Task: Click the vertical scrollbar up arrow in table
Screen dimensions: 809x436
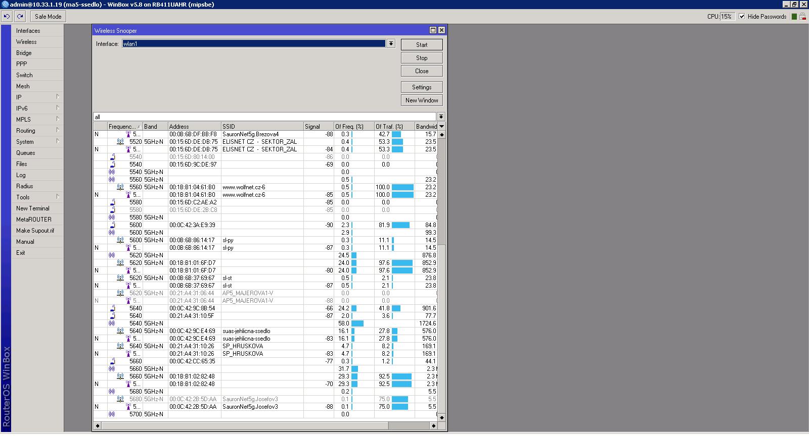Action: pos(441,135)
